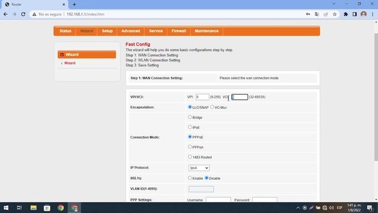Click the forward navigation arrow

tap(14, 14)
